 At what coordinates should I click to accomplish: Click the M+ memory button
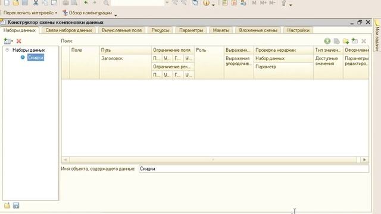tap(263, 2)
